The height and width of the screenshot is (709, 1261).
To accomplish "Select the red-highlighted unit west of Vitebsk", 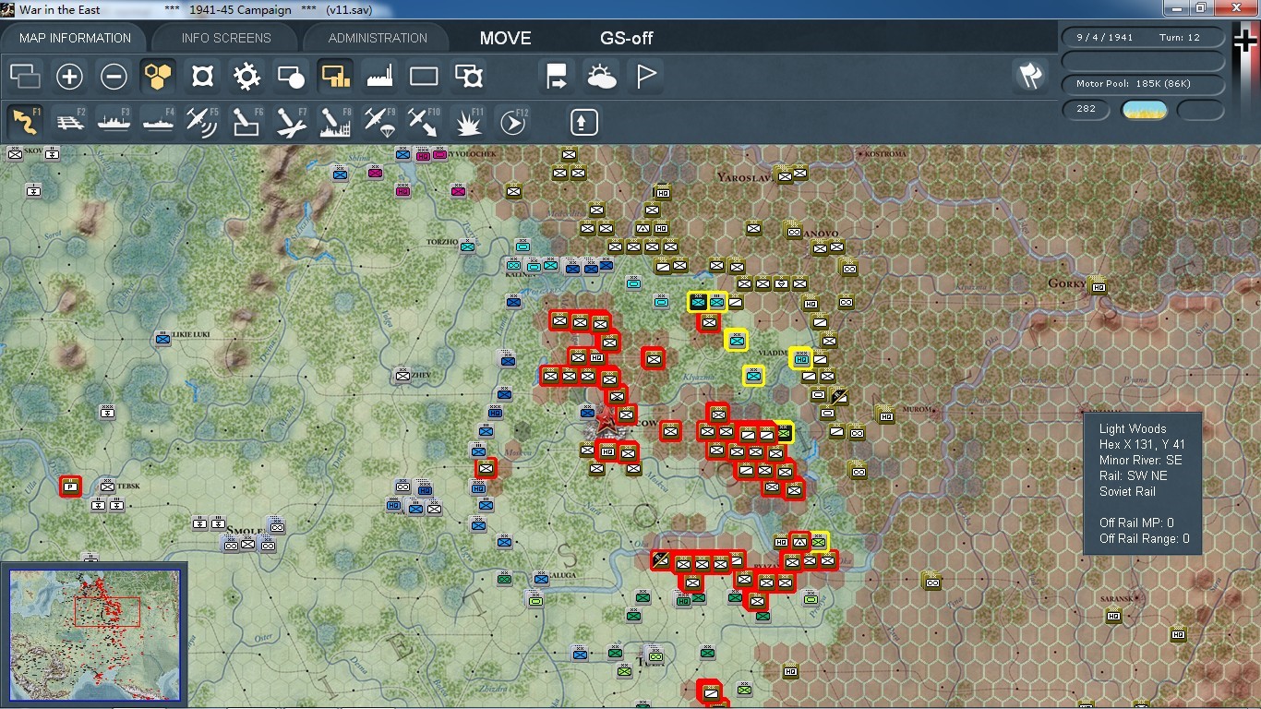I will pos(70,486).
